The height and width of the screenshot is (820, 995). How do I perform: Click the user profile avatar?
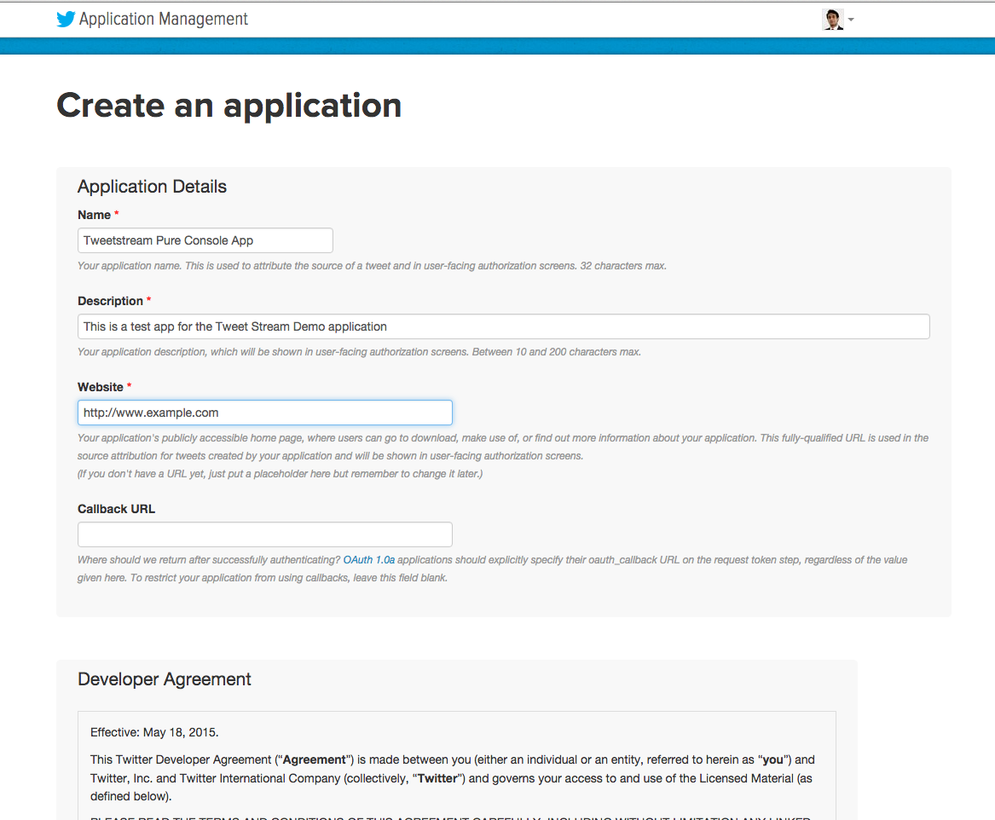(x=832, y=20)
